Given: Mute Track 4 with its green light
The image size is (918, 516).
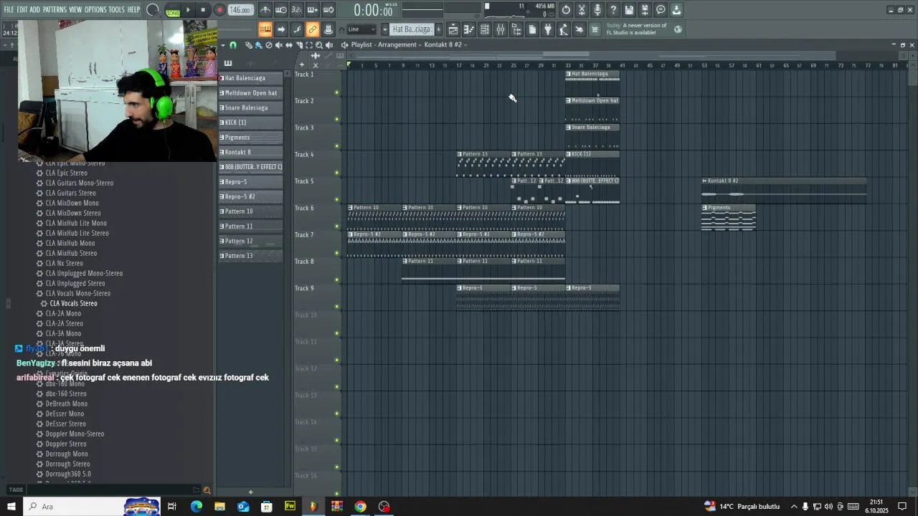Looking at the screenshot, I should pos(337,173).
